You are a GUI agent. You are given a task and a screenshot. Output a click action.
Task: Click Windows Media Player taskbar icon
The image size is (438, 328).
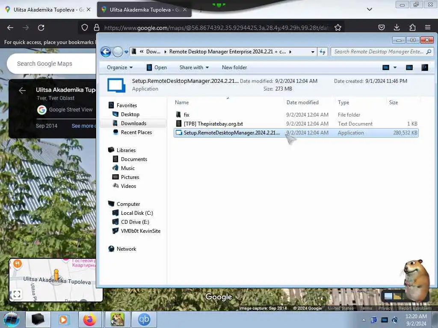(x=64, y=319)
